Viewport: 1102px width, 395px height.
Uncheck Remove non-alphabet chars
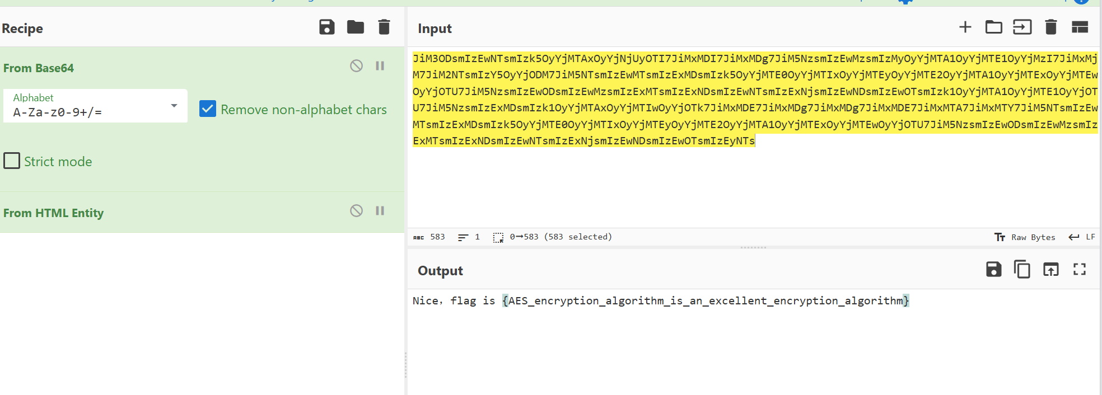point(208,109)
